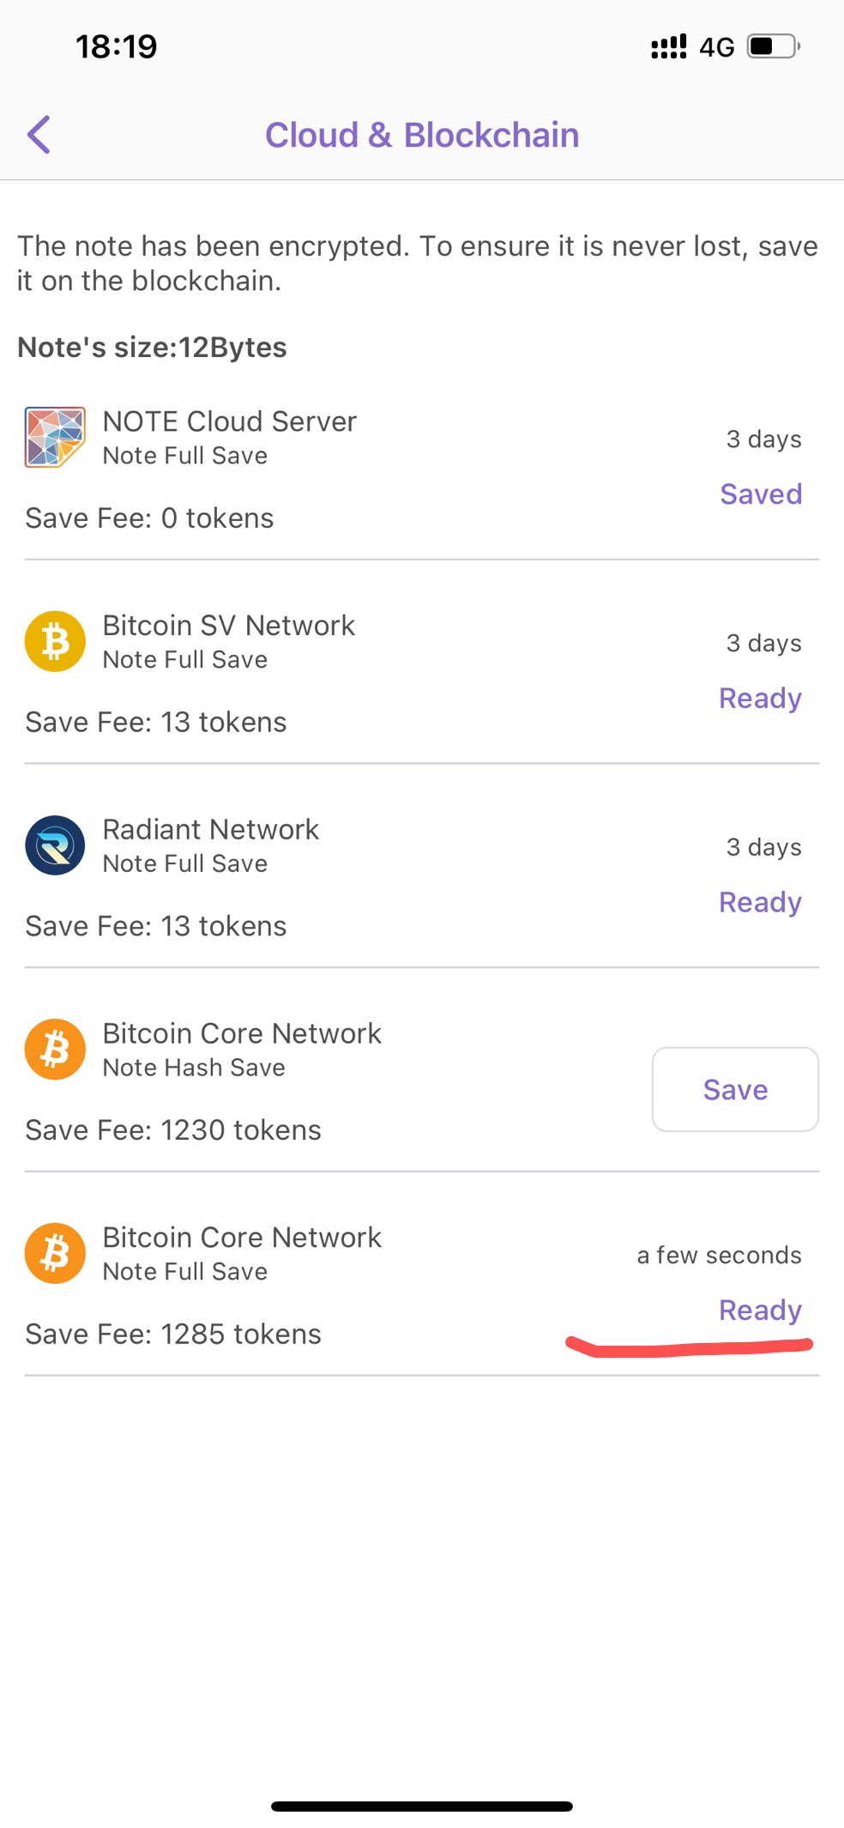Viewport: 844px width, 1828px height.
Task: Tap the NOTE Cloud Server logo
Action: click(x=55, y=437)
